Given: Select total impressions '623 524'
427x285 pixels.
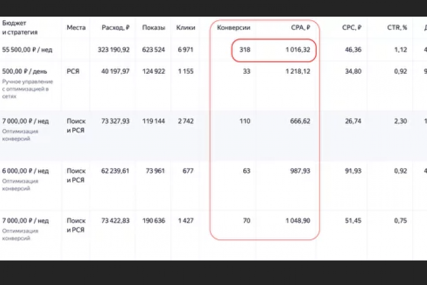Looking at the screenshot, I should (154, 50).
